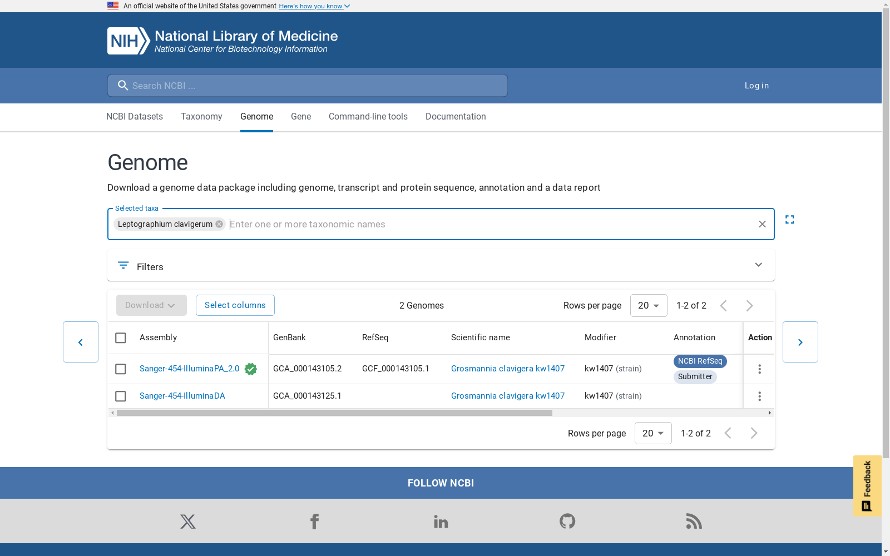Open the Feedback tab
890x556 pixels.
tap(867, 485)
